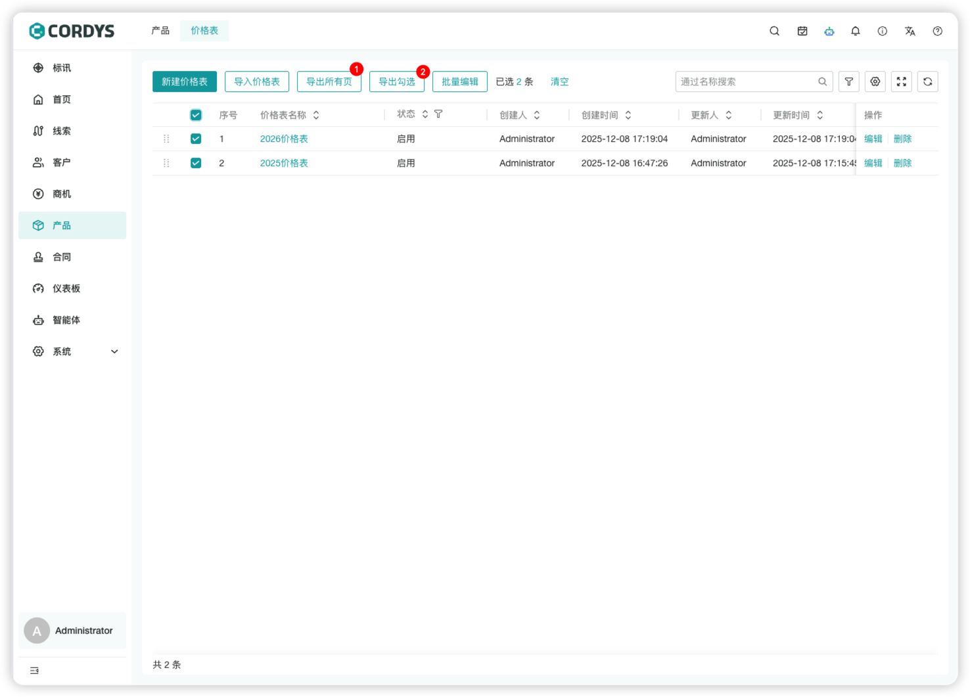The width and height of the screenshot is (970, 697).
Task: Go to 客户 in the sidebar
Action: coord(62,162)
